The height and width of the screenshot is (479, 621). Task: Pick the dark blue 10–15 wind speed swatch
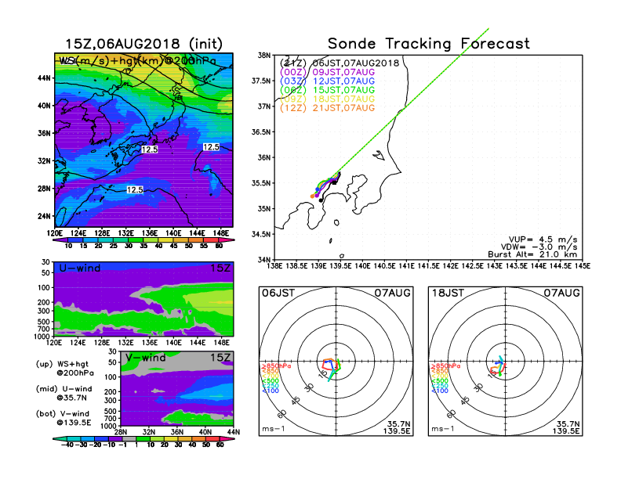click(x=75, y=239)
